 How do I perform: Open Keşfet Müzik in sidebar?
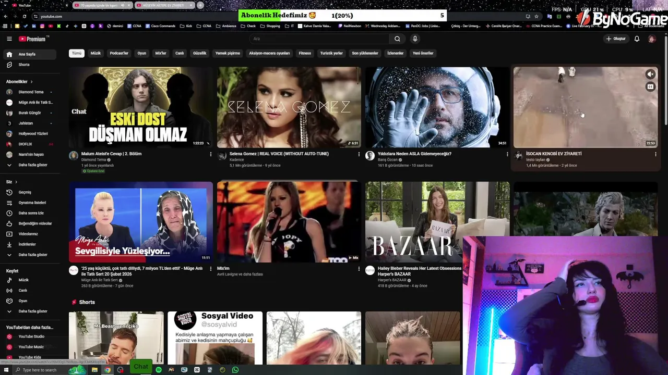(23, 280)
